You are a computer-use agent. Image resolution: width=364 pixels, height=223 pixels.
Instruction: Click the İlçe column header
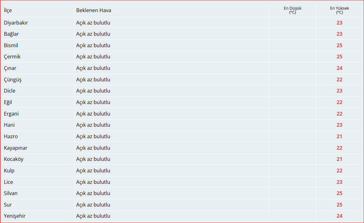tap(8, 10)
